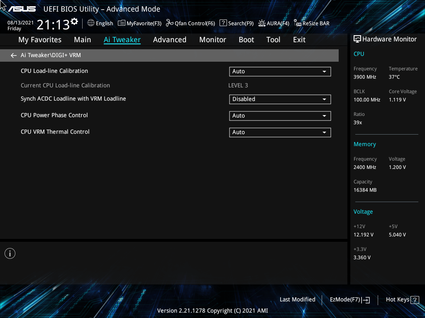This screenshot has width=425, height=318.
Task: Click the EzMode exit arrow icon
Action: click(366, 300)
